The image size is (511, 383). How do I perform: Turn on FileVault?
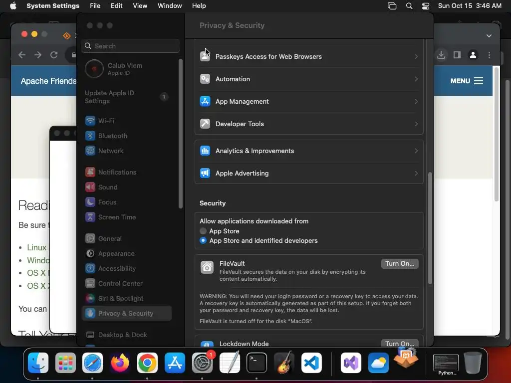[400, 263]
